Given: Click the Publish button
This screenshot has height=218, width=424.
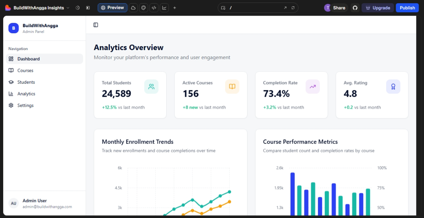Looking at the screenshot, I should (407, 8).
